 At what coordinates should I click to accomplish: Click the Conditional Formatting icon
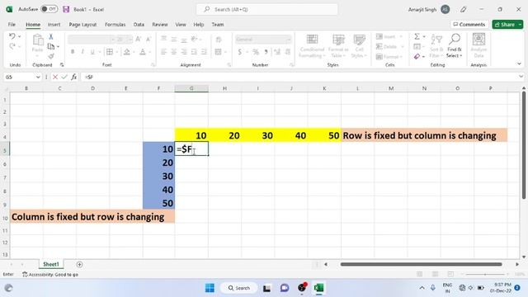click(x=312, y=40)
